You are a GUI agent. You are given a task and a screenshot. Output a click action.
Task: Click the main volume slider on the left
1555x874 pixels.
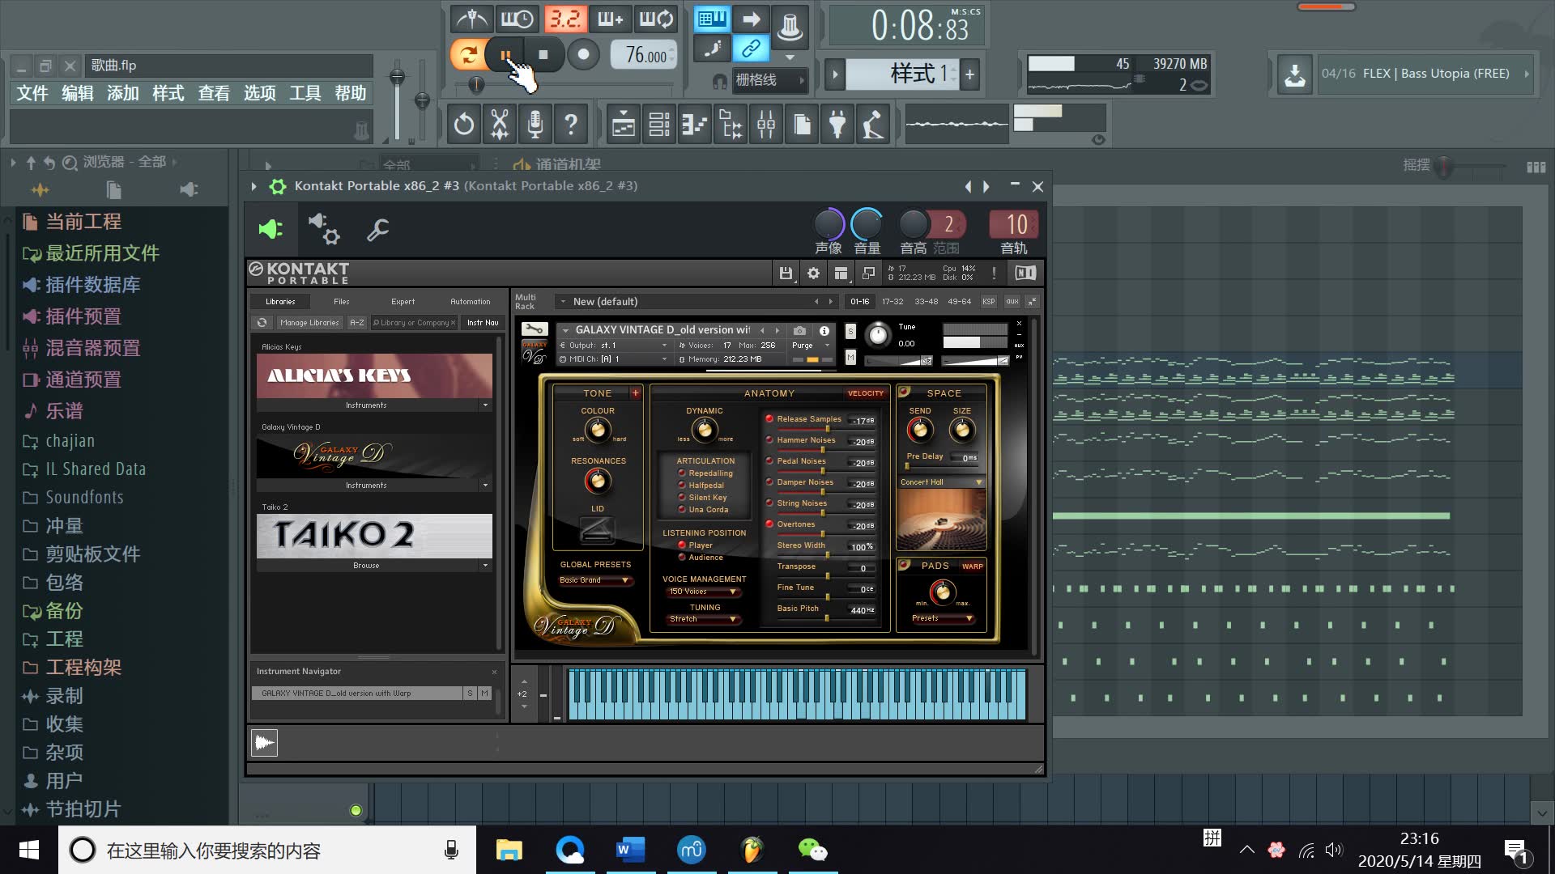397,77
